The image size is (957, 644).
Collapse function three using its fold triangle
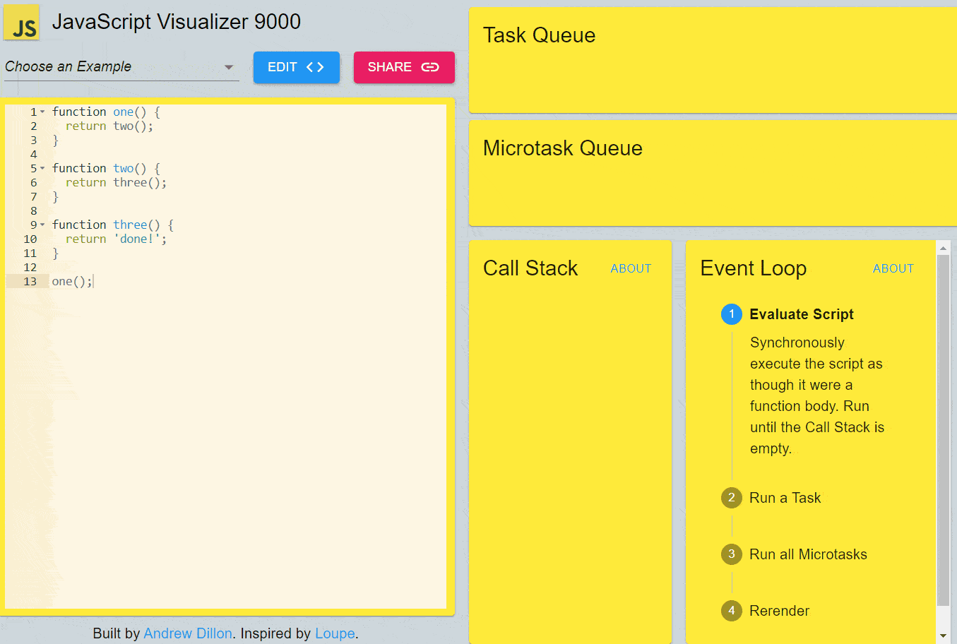coord(44,225)
